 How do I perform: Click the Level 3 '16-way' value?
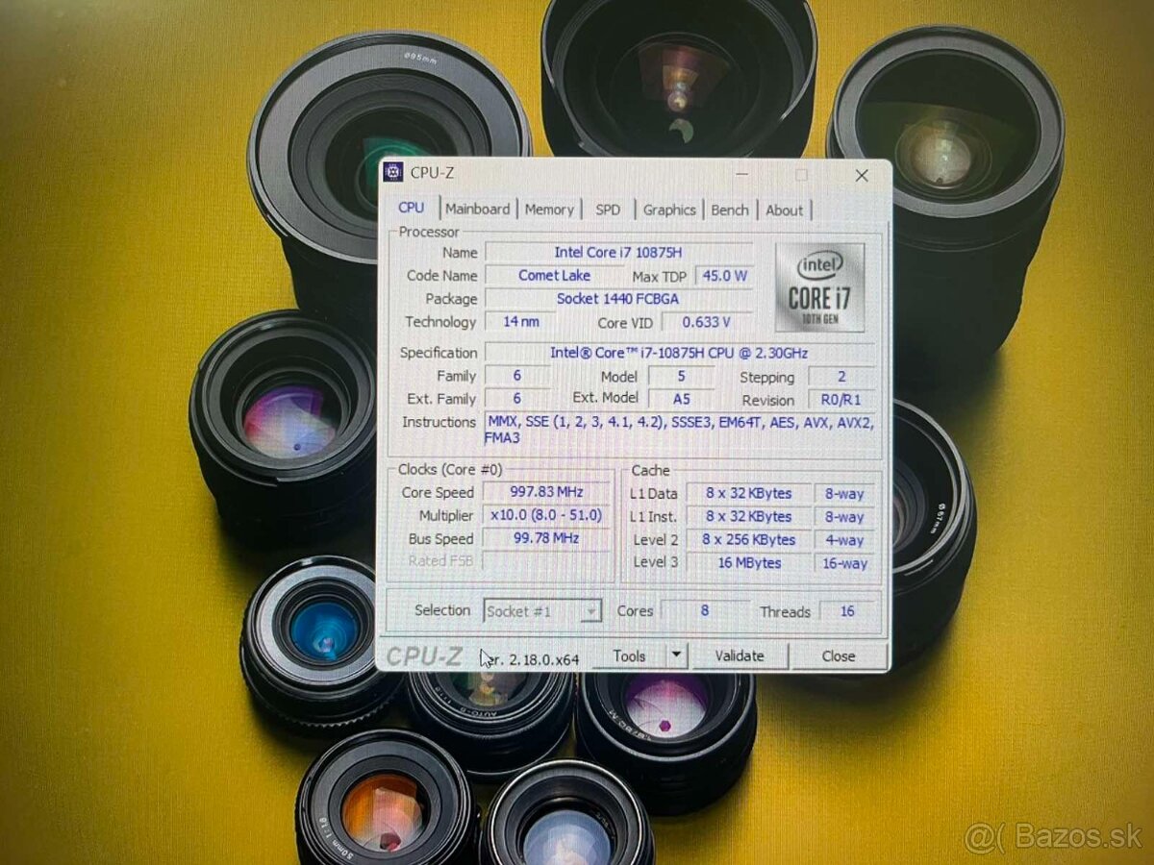(844, 563)
